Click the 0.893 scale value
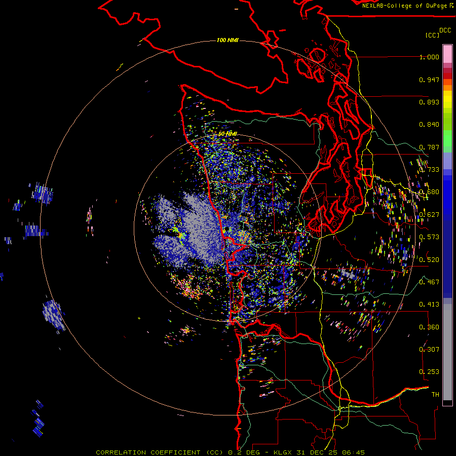Viewport: 456px width, 456px height. point(429,102)
